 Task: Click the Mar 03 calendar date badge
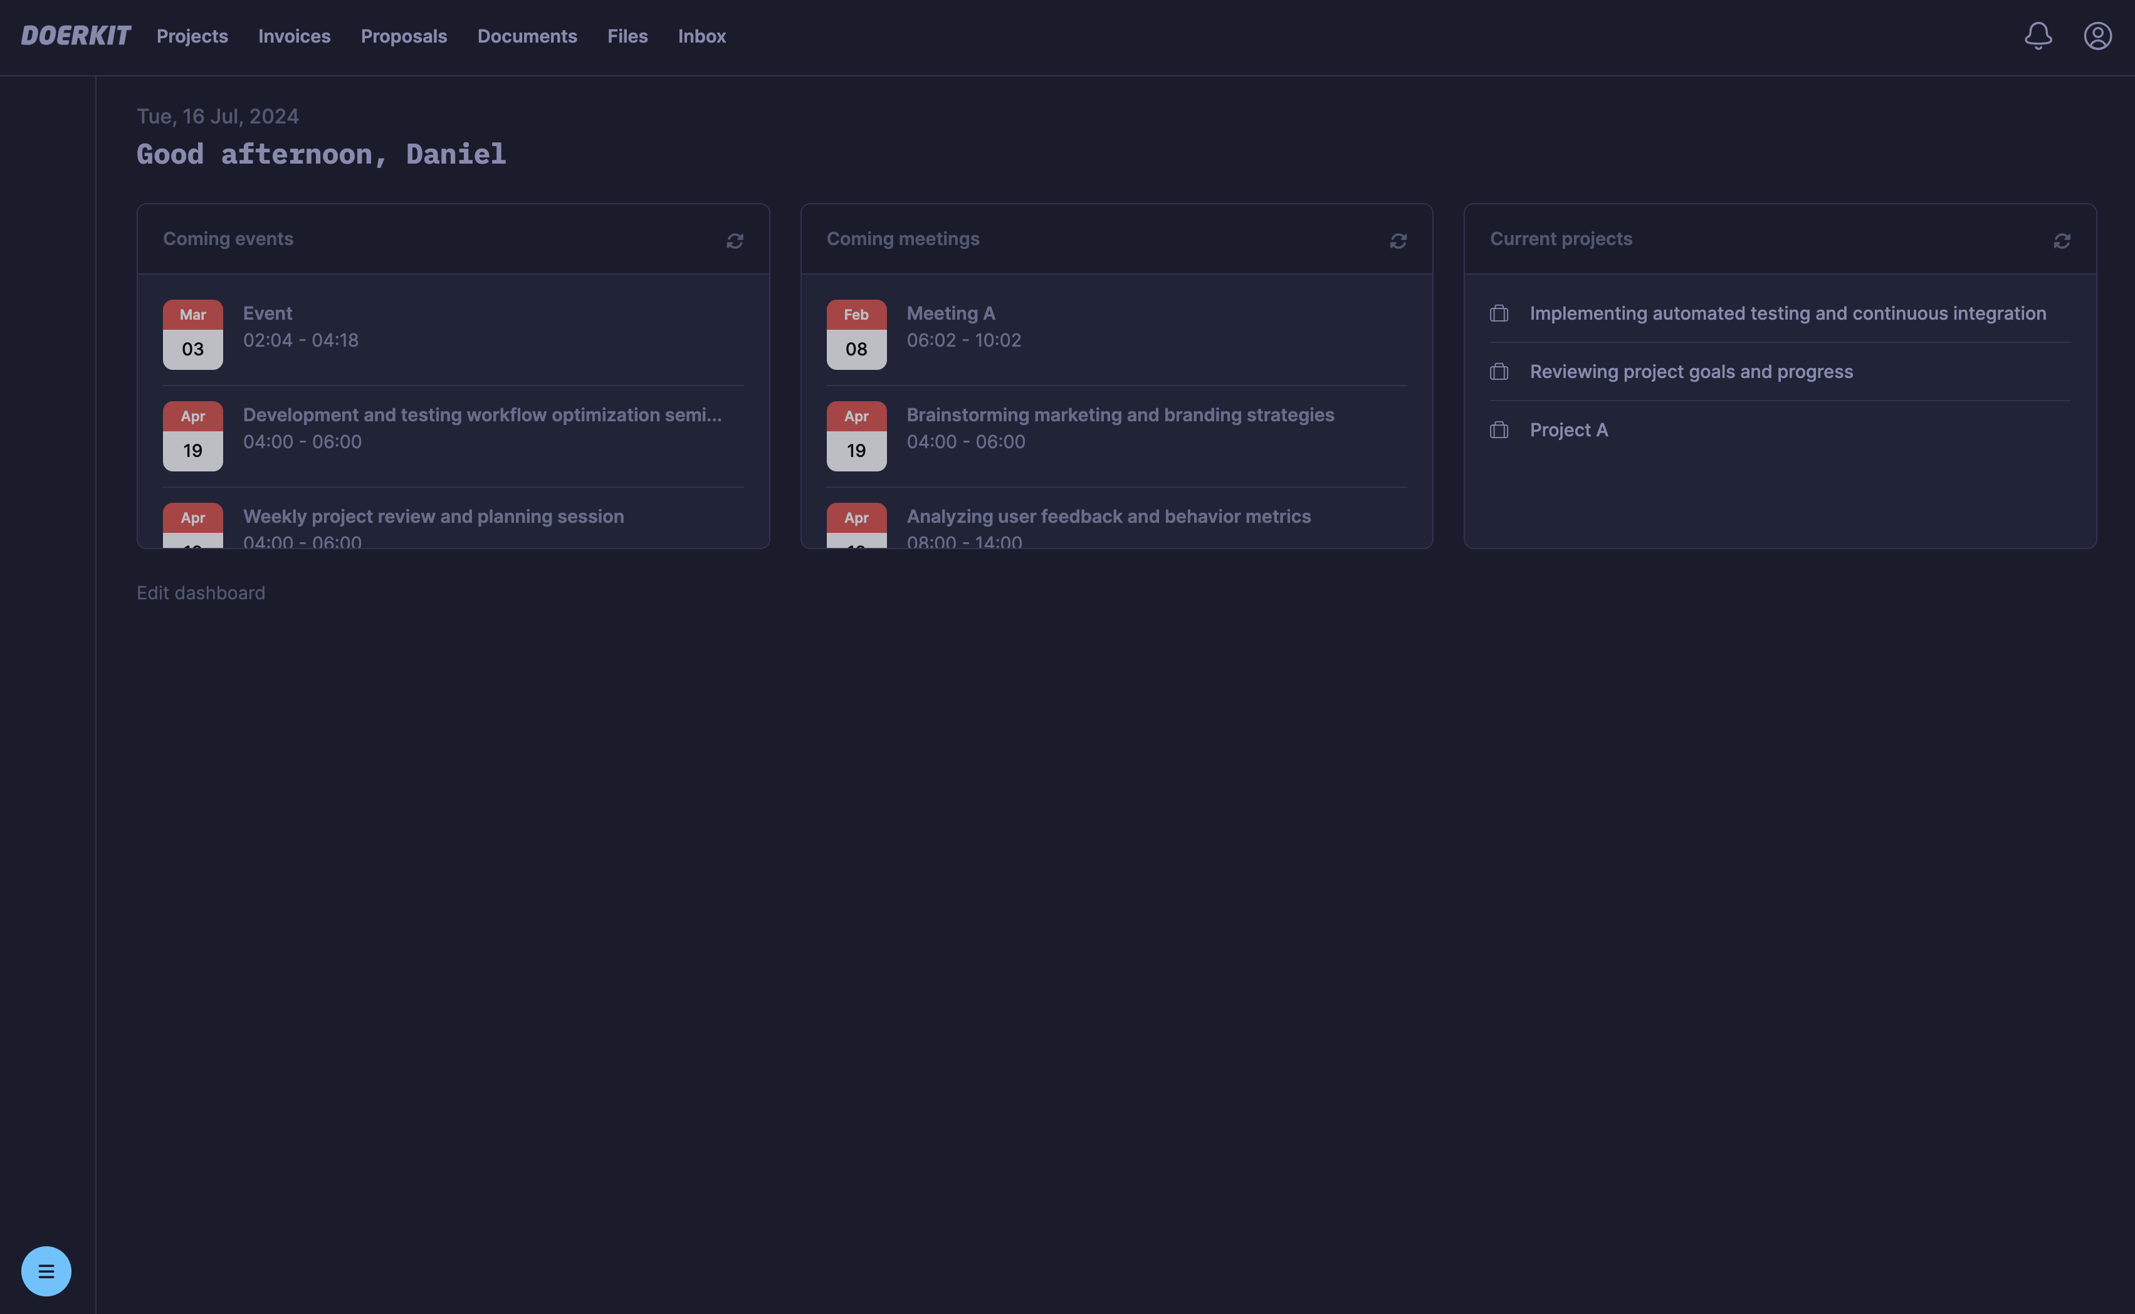(193, 335)
